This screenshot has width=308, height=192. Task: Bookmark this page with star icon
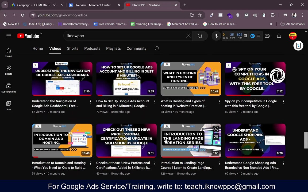(200, 15)
